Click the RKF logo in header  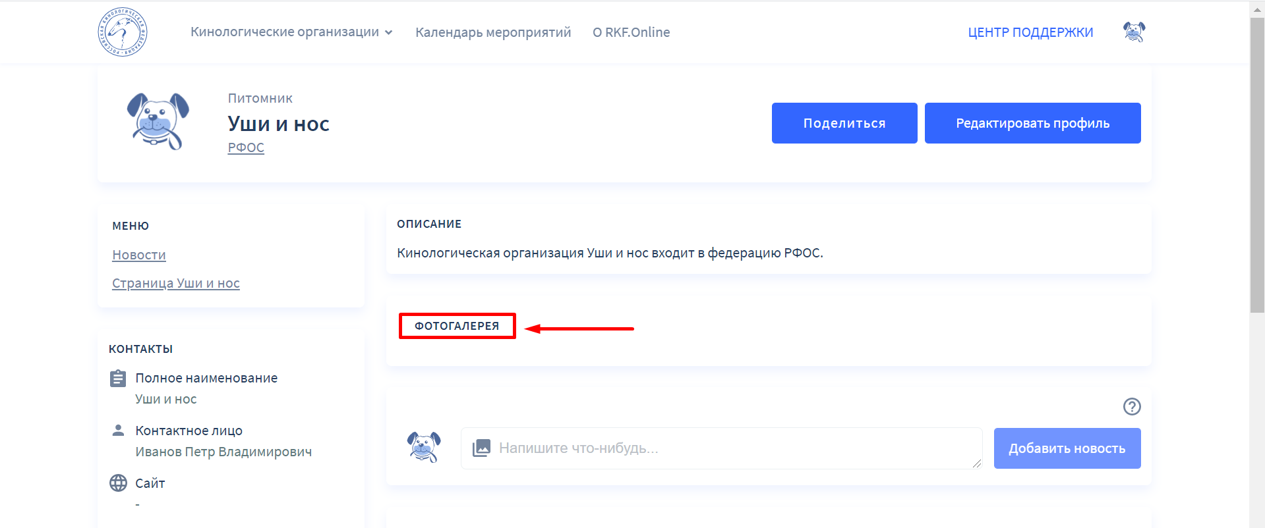123,32
